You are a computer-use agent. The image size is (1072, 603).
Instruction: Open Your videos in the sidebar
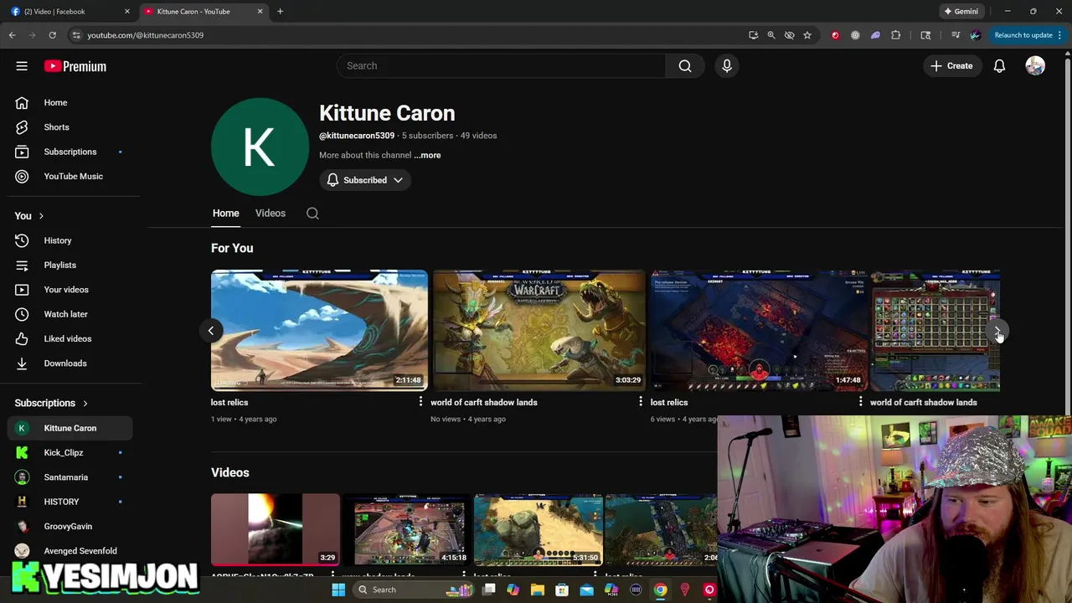70,290
